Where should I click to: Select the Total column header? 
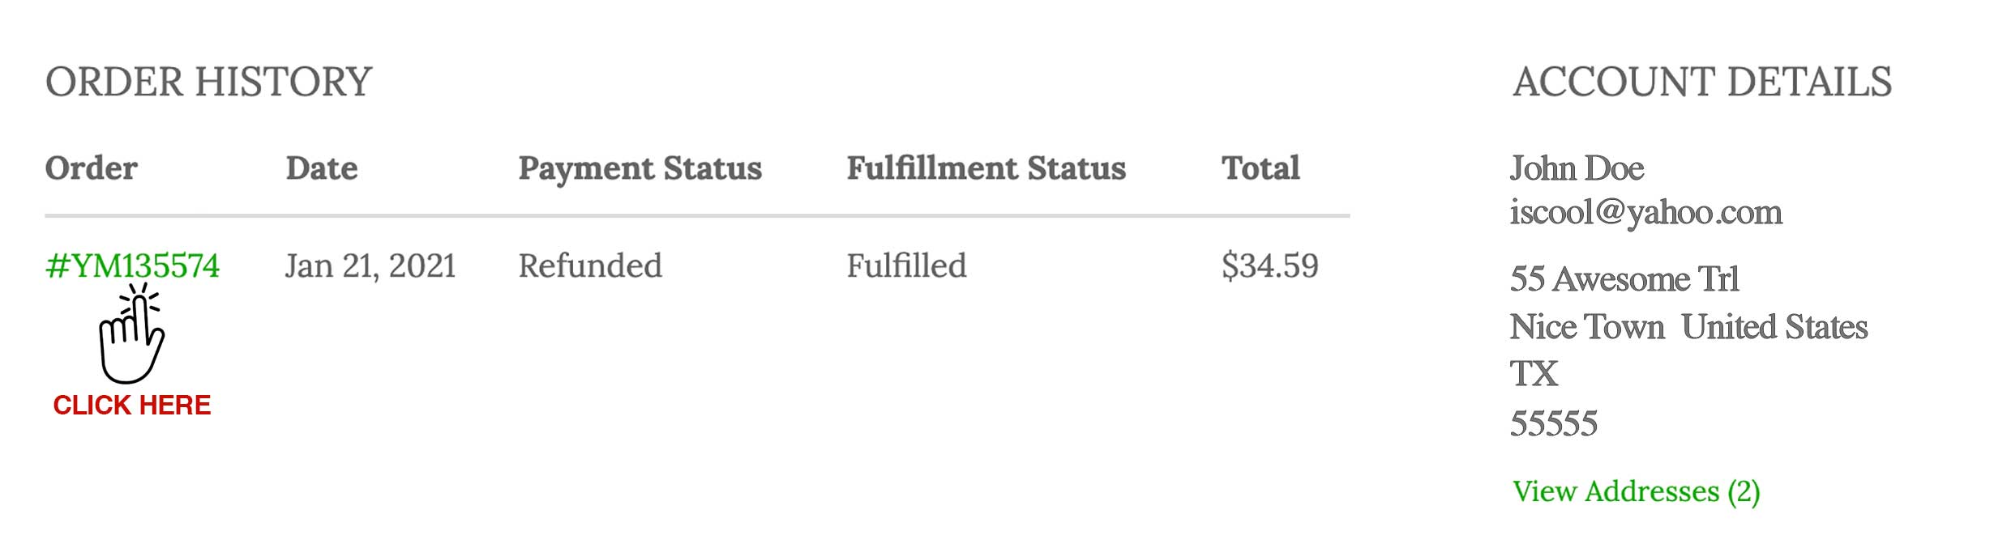[x=1260, y=168]
